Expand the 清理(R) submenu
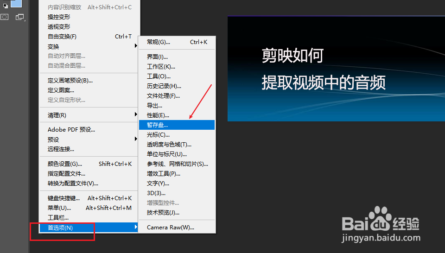Viewport: 445px width, 253px height. (89, 115)
